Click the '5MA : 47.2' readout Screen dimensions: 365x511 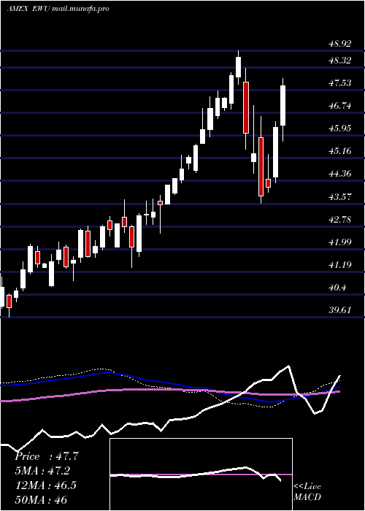[x=42, y=471]
